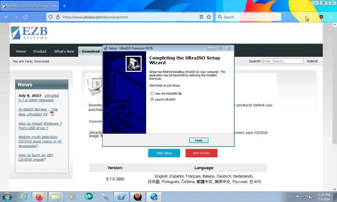Open the Windows Start menu
Image resolution: width=337 pixels, height=202 pixels.
[7, 196]
